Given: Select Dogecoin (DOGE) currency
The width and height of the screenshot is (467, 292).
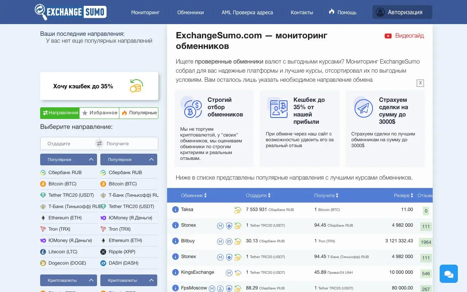Looking at the screenshot, I should [x=69, y=263].
